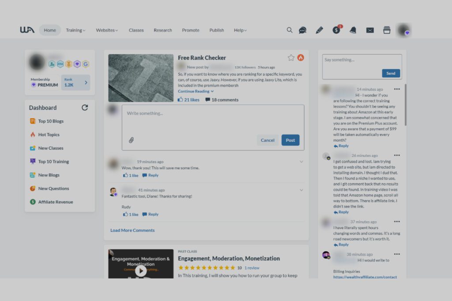Click the purple diamond badge on profile
452x301 pixels.
77,64
